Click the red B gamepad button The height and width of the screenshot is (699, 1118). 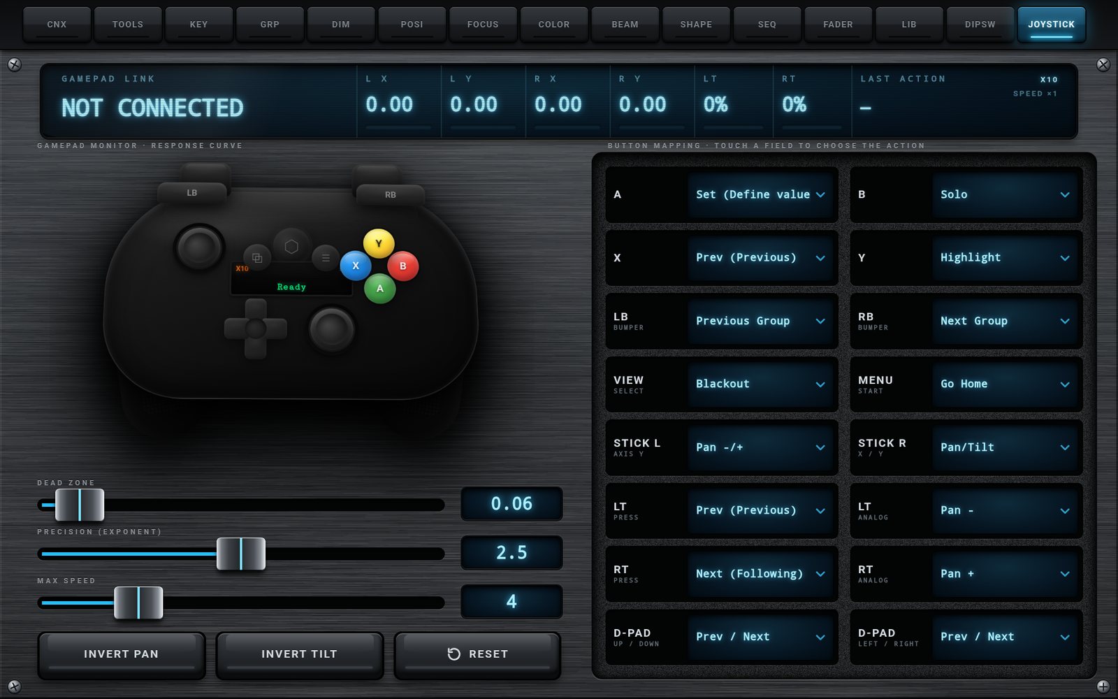402,266
